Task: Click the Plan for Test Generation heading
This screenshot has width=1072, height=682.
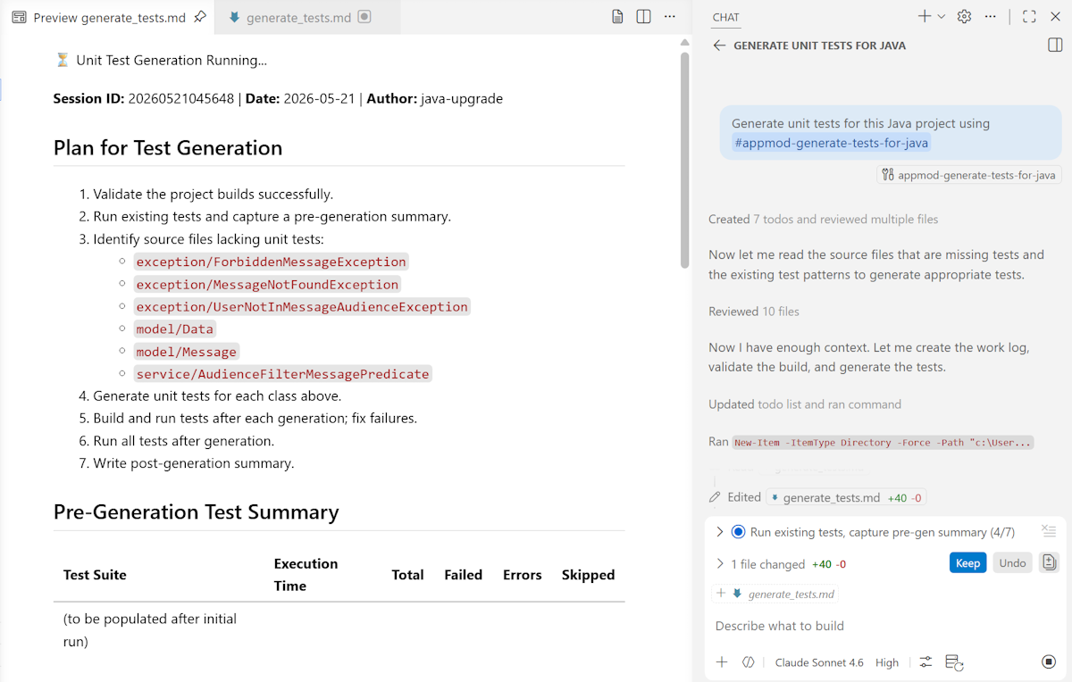Action: click(x=168, y=148)
